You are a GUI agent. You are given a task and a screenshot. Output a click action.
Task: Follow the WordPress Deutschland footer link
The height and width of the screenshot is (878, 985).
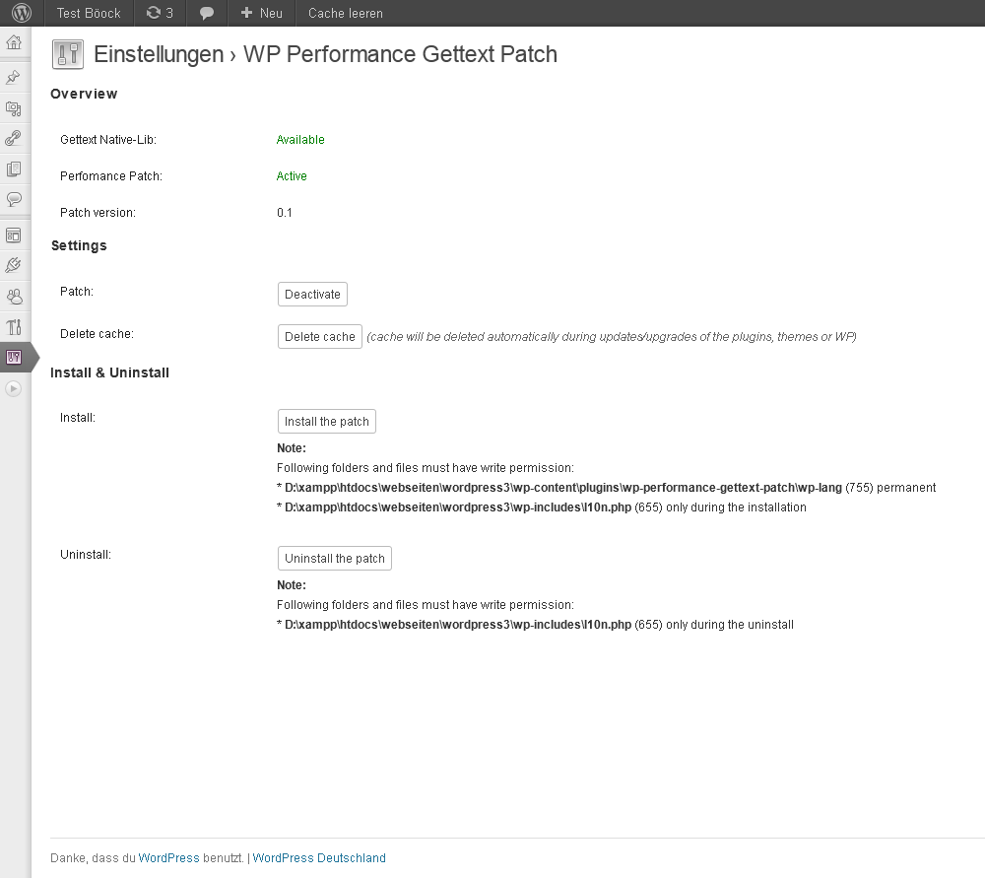point(319,858)
